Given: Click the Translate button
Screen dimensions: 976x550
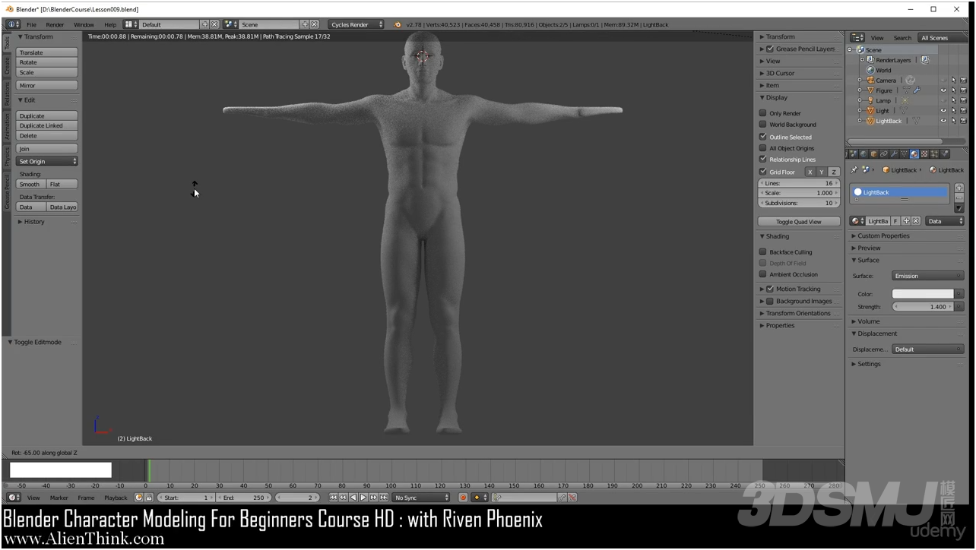Looking at the screenshot, I should pyautogui.click(x=47, y=52).
